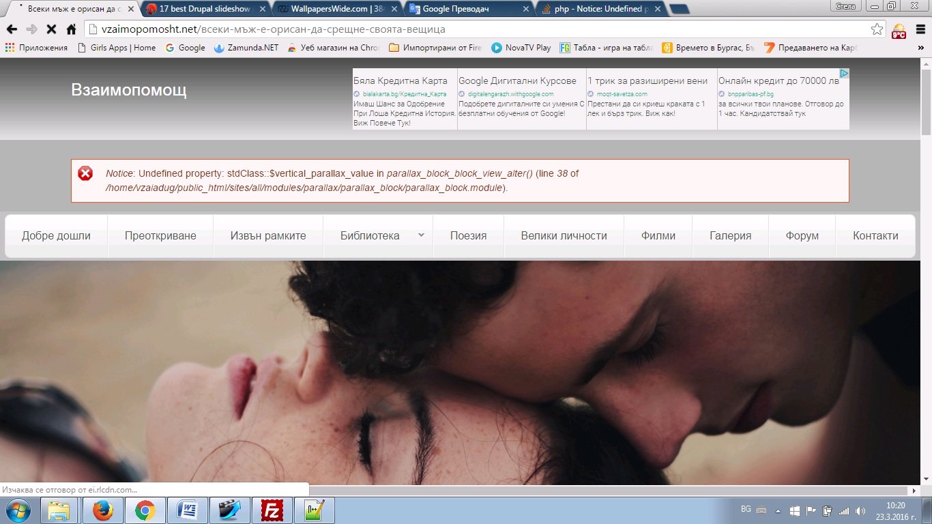
Task: Open a new browser tab
Action: click(679, 10)
